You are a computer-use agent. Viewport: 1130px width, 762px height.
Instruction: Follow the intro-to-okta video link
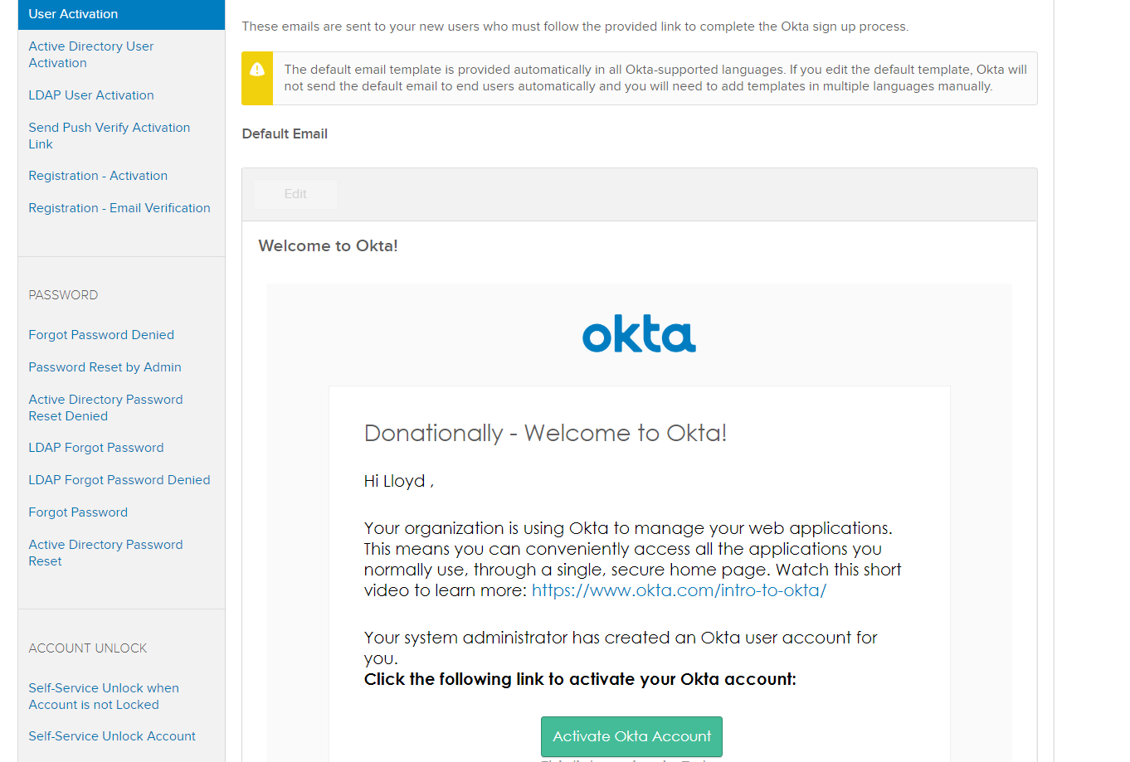click(679, 590)
